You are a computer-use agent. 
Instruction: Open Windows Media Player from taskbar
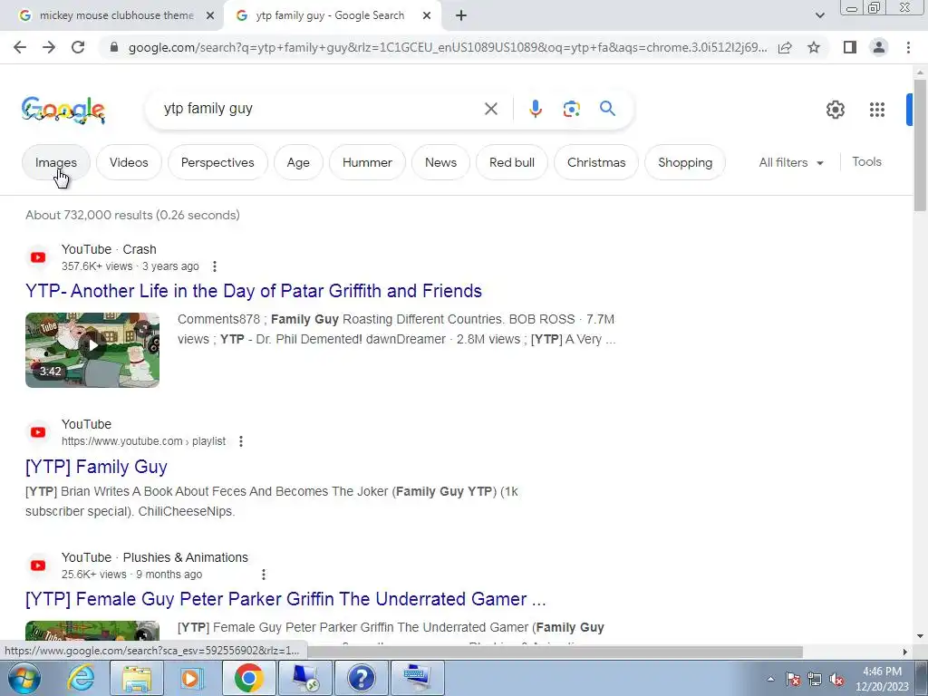click(x=192, y=678)
